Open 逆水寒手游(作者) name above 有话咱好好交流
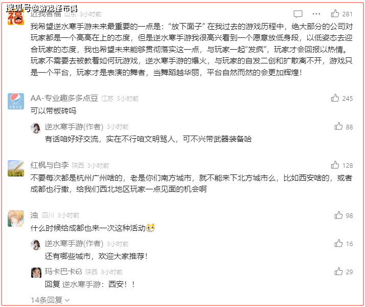This screenshot has width=365, height=307. coord(74,127)
